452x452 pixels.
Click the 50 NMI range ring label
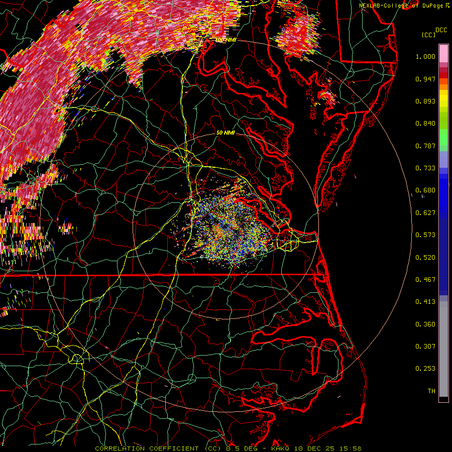(225, 133)
